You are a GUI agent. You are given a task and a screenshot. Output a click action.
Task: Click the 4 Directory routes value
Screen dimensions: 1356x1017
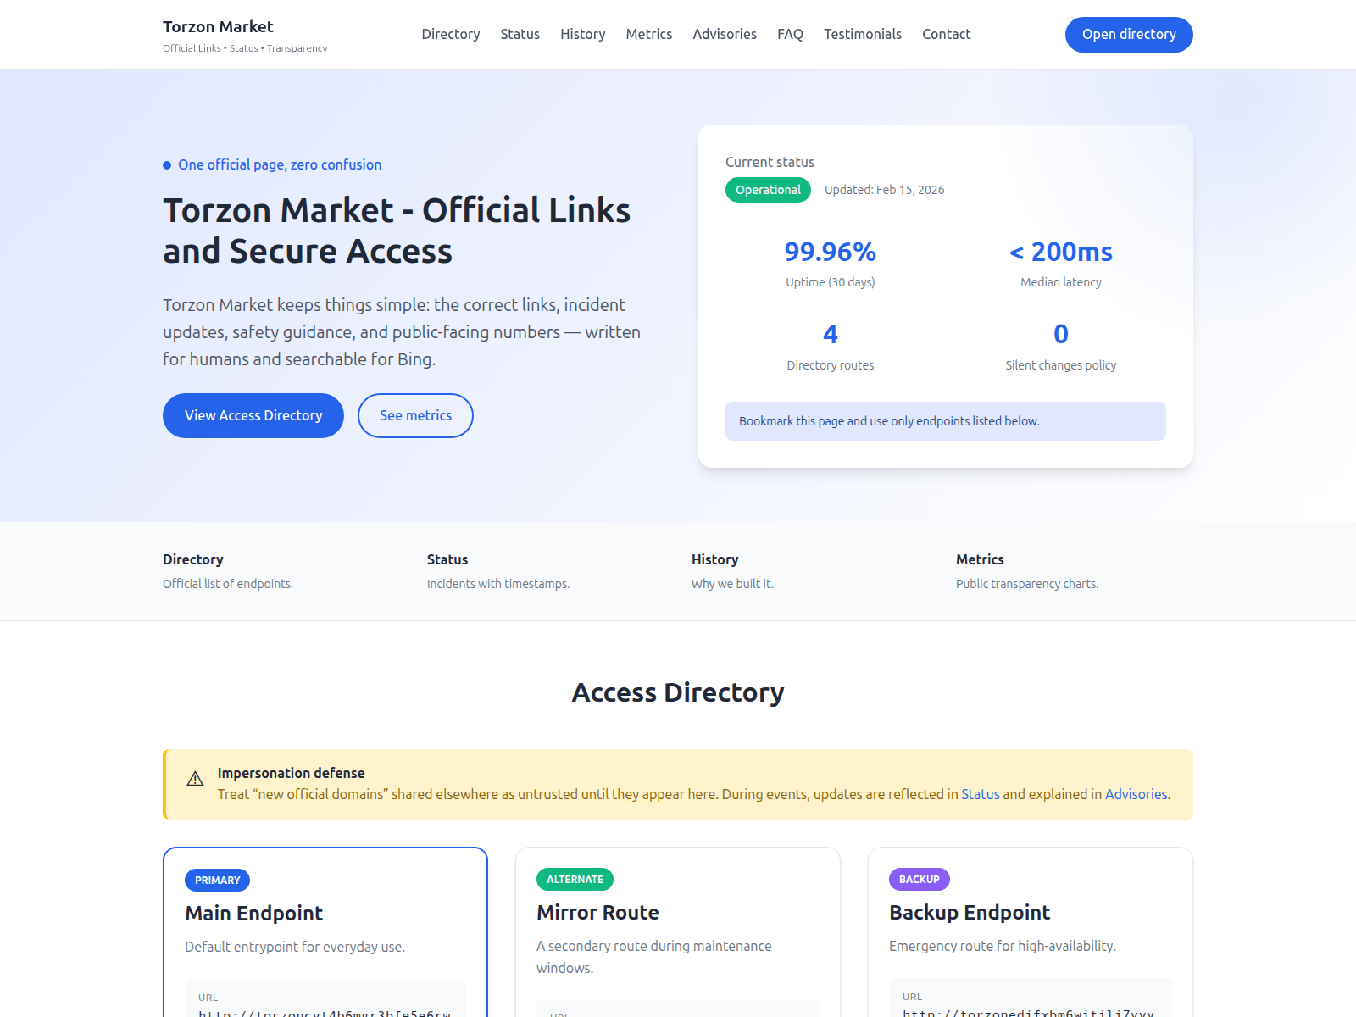tap(831, 334)
